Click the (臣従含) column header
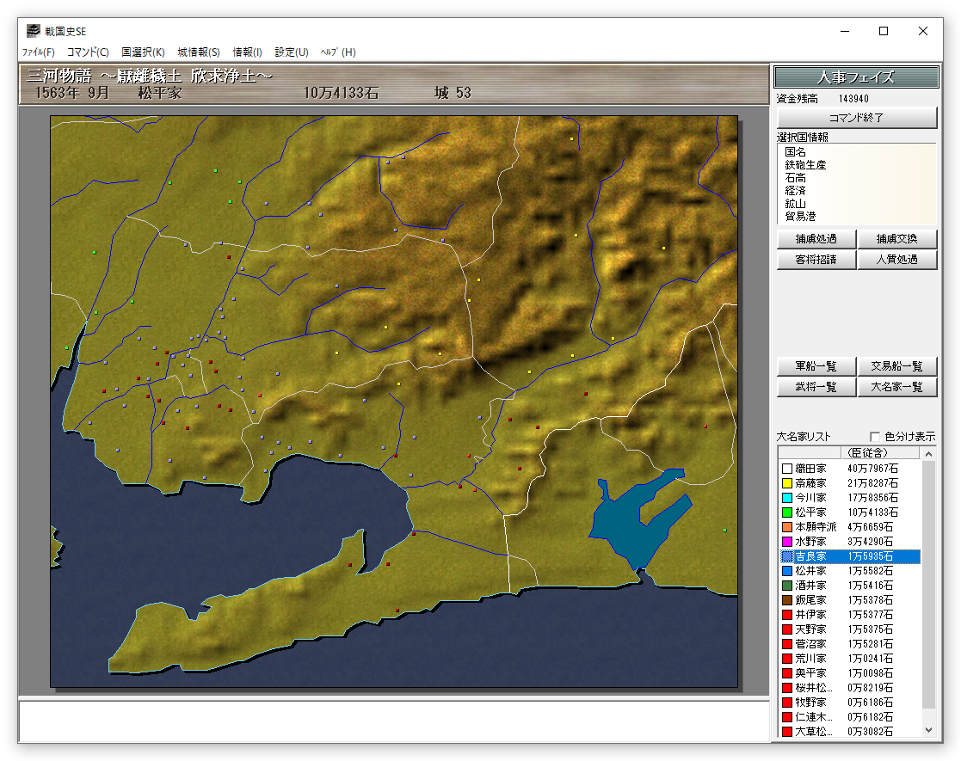Viewport: 961px width, 761px height. point(867,452)
